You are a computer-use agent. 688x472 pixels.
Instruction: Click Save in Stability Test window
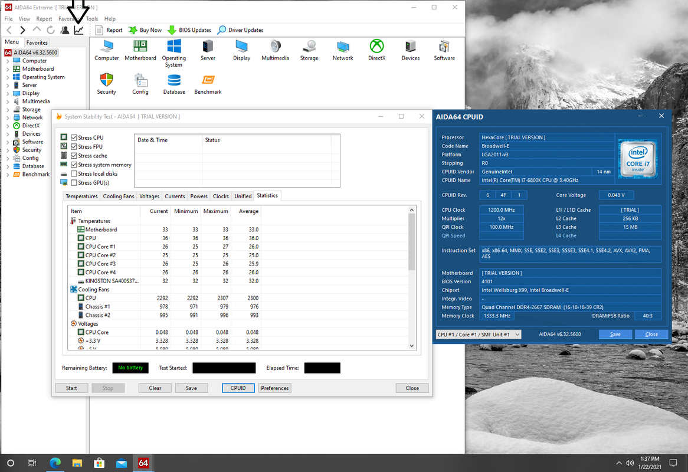pyautogui.click(x=191, y=388)
